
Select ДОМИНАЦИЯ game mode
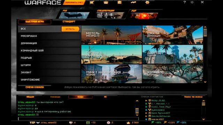pos(49,43)
